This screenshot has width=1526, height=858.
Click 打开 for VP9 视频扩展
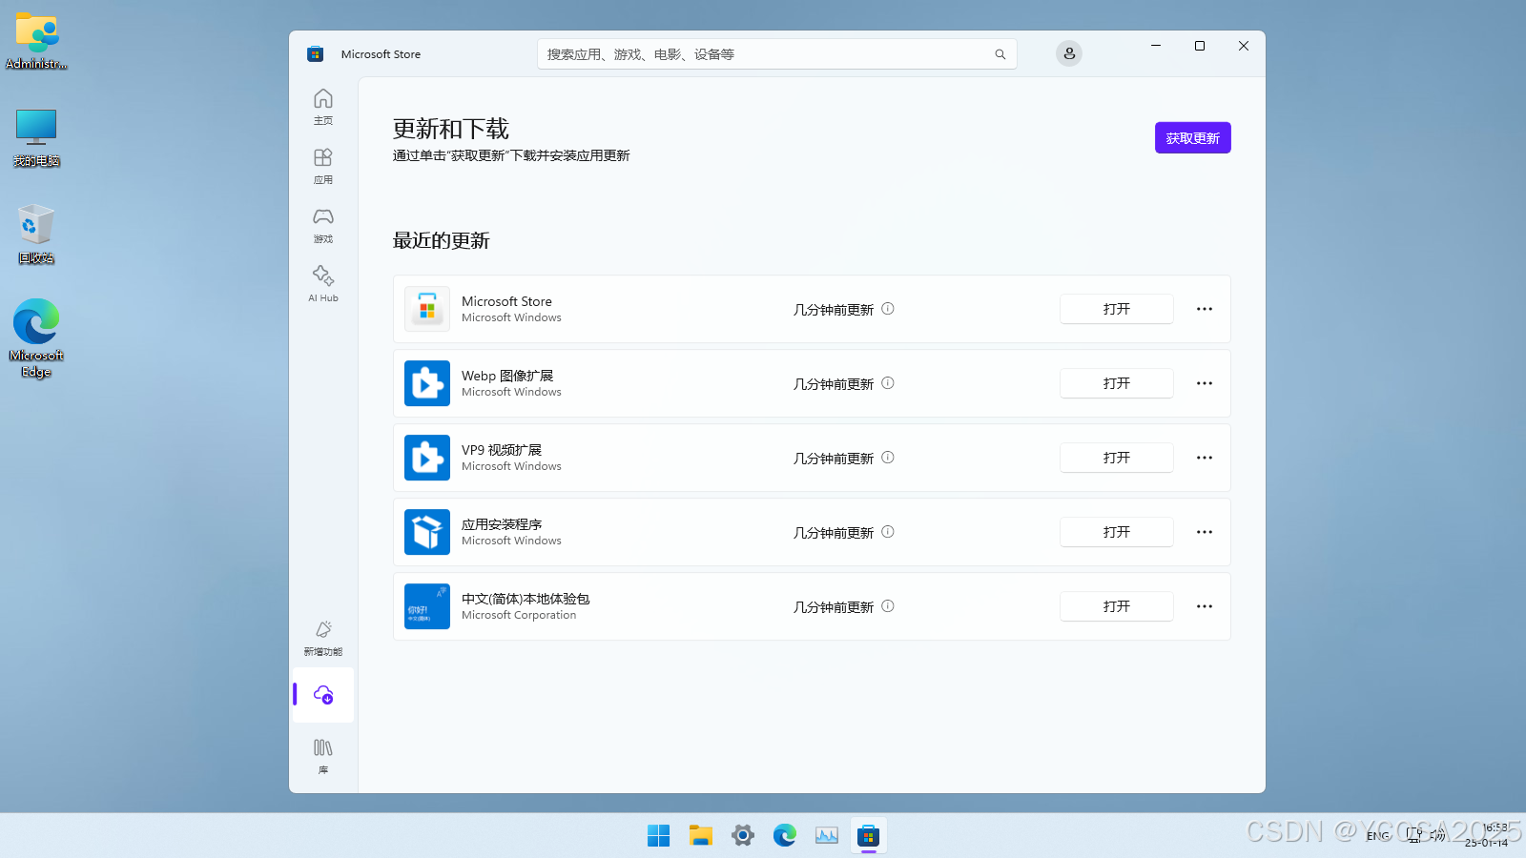1117,458
